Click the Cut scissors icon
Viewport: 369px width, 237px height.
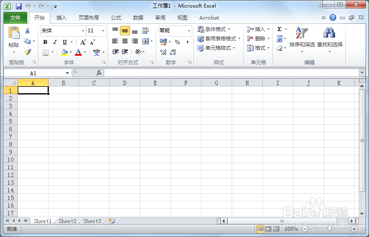[27, 31]
